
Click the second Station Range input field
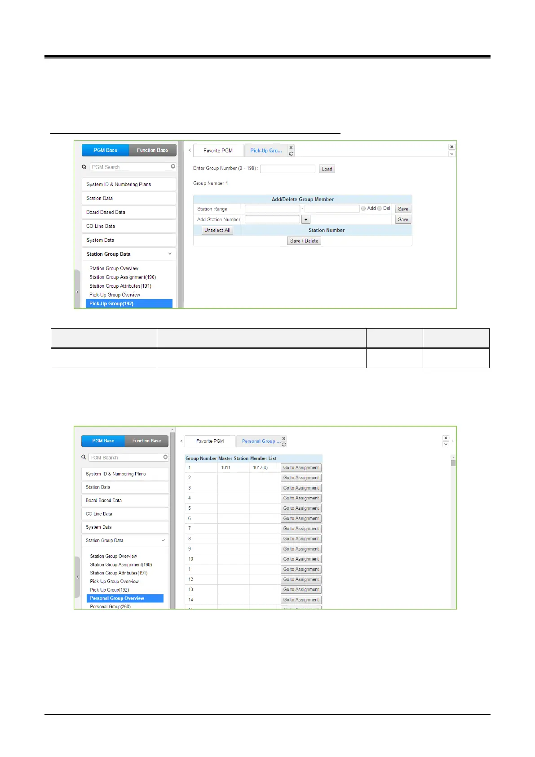332,209
